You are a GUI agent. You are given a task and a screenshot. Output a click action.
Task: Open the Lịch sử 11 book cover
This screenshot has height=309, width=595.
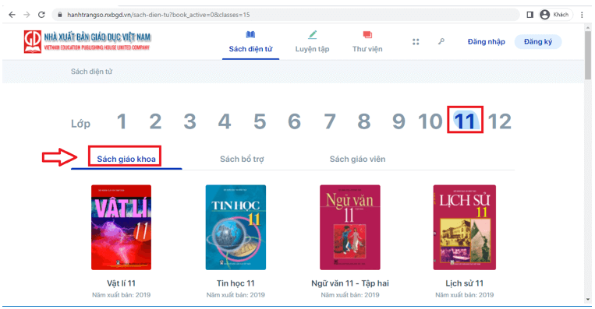pyautogui.click(x=465, y=227)
